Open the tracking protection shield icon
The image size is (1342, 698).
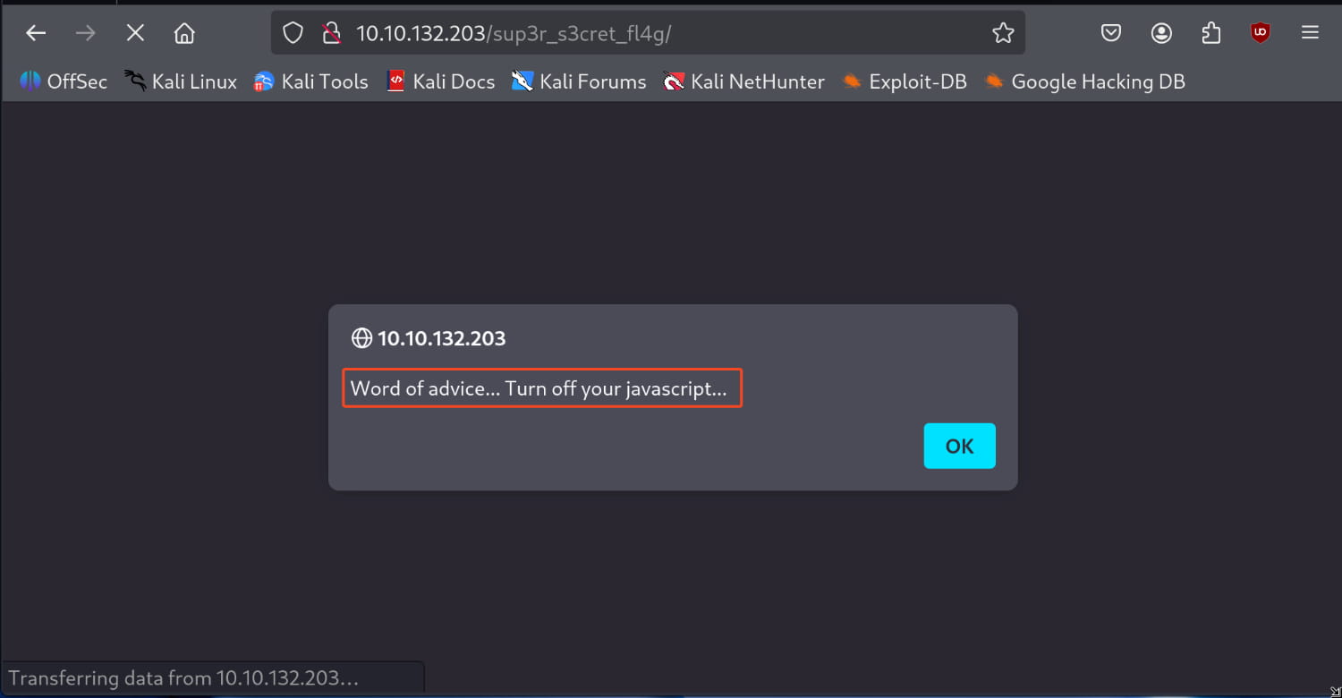[x=293, y=33]
